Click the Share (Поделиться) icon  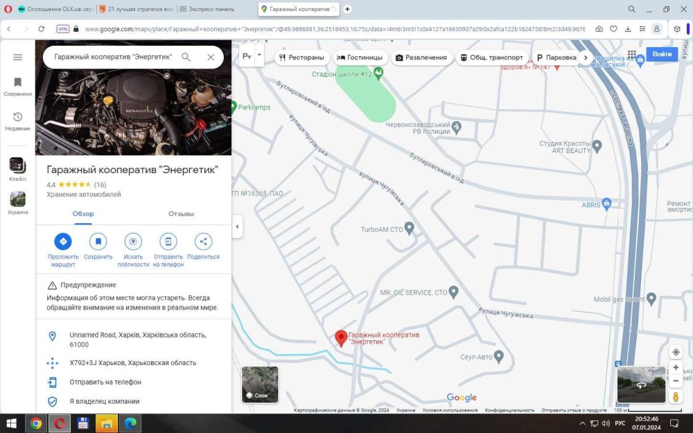tap(203, 242)
